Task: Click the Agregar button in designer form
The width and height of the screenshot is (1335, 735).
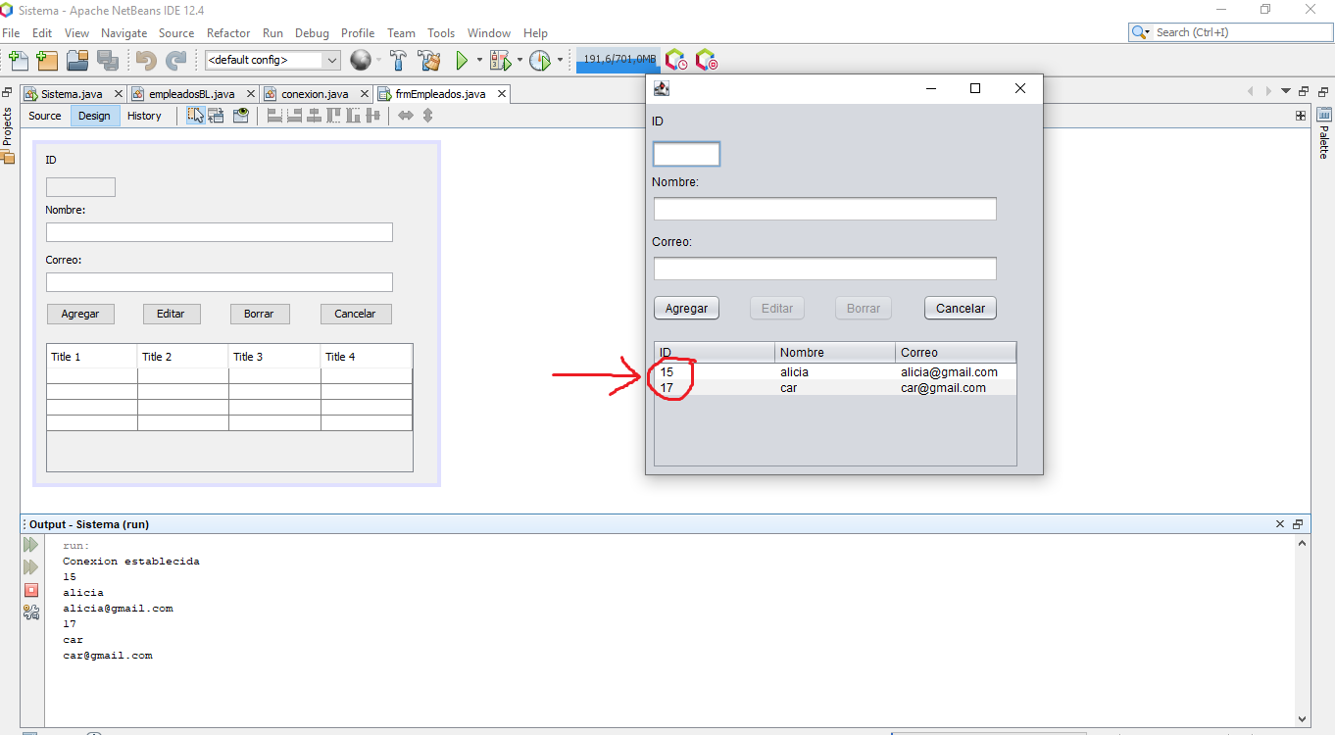Action: [x=80, y=314]
